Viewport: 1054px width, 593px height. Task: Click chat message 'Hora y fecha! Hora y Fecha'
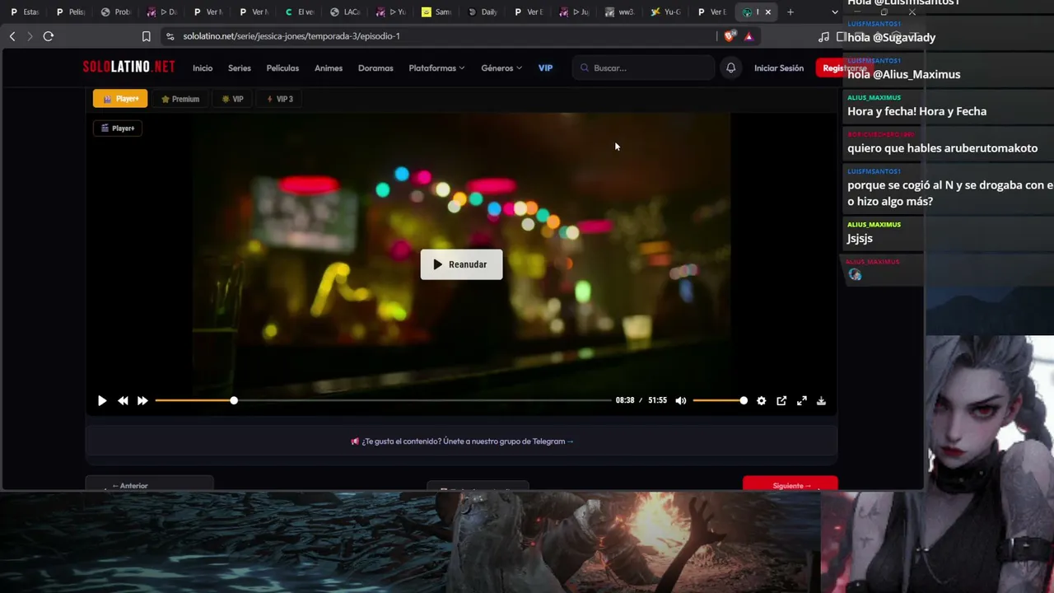(916, 111)
